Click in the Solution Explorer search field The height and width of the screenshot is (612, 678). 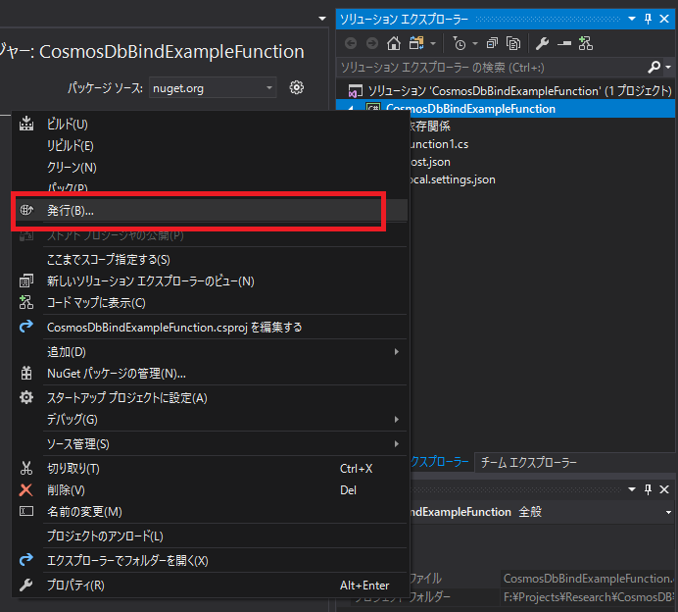point(491,67)
